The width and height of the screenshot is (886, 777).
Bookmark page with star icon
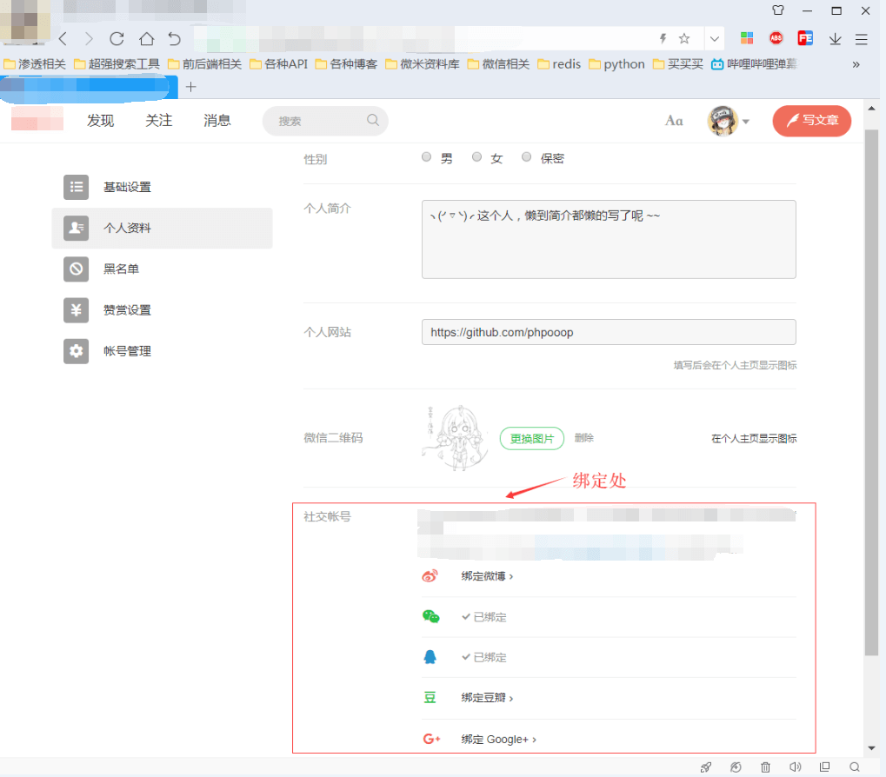[x=684, y=38]
